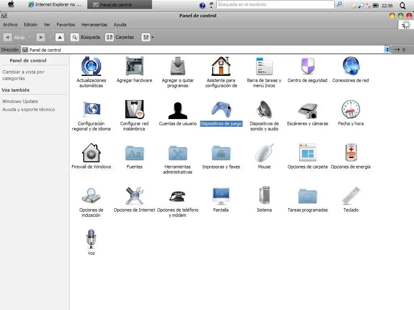Open Centro de seguridad shield icon

[x=308, y=66]
